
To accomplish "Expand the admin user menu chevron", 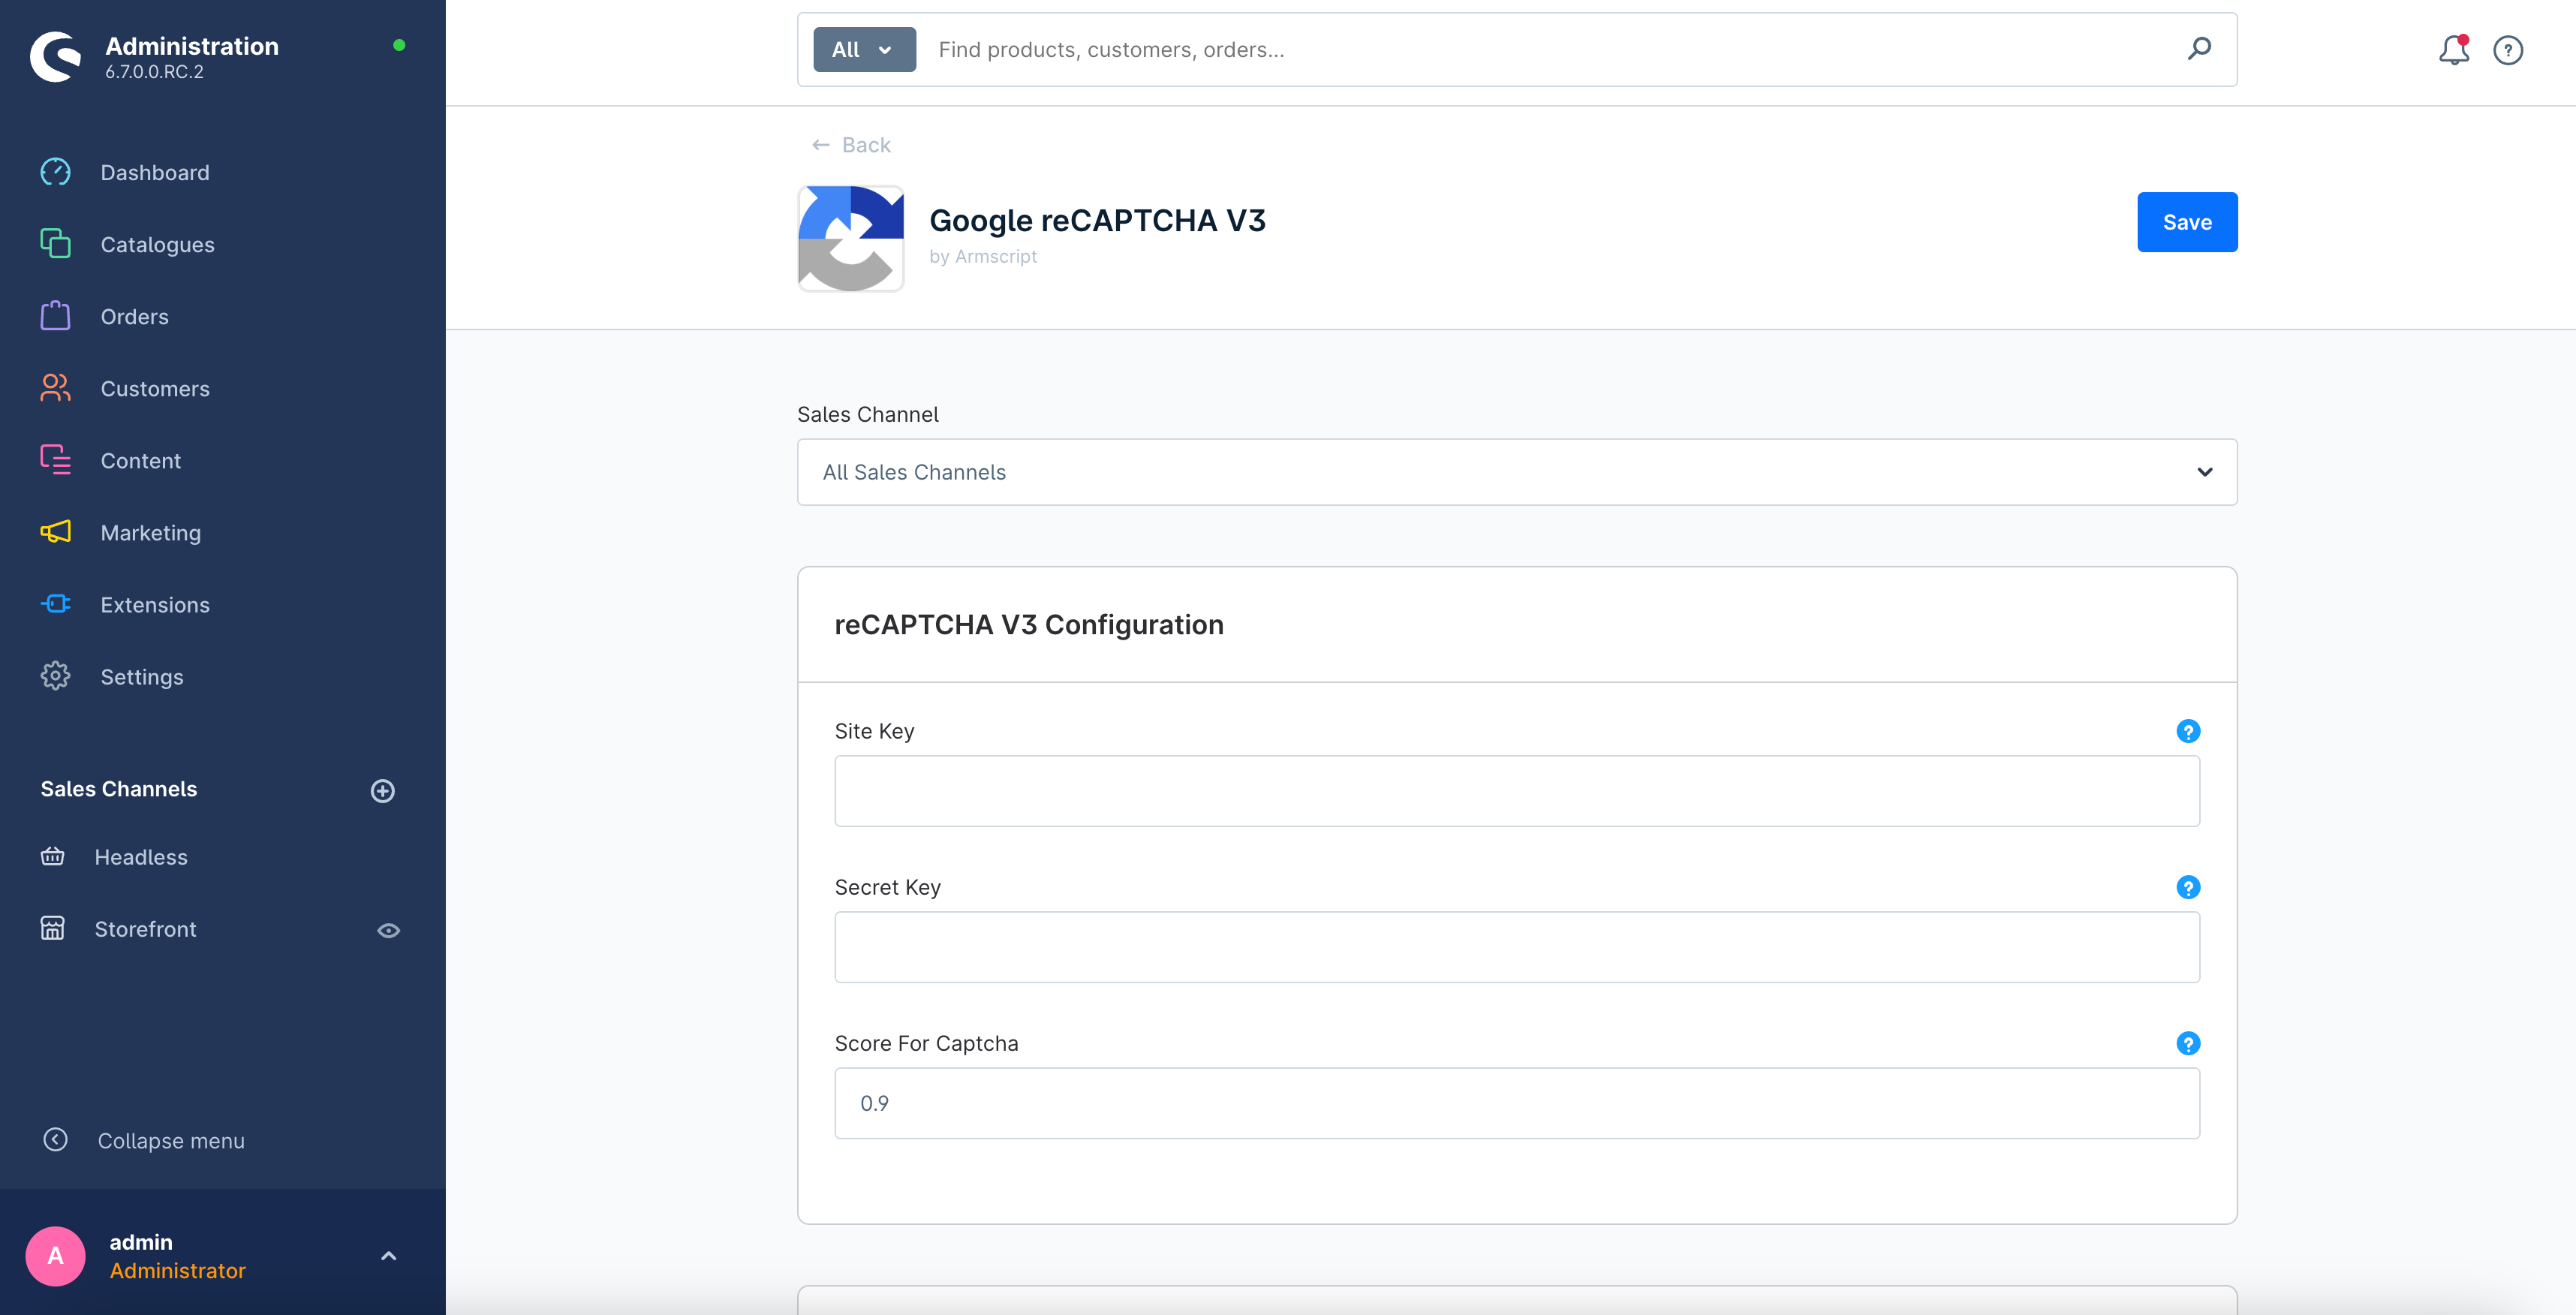I will pyautogui.click(x=389, y=1256).
